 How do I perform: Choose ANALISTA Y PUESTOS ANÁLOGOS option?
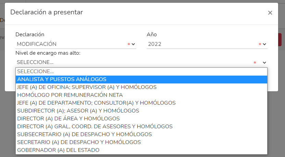coord(62,79)
